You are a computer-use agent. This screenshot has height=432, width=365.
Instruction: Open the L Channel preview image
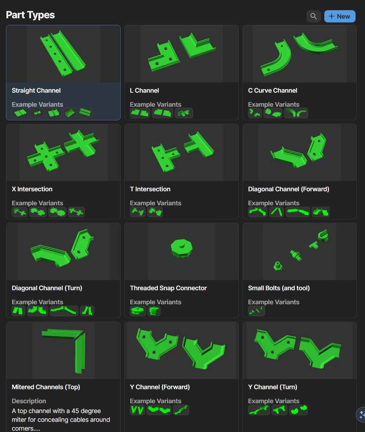click(181, 54)
